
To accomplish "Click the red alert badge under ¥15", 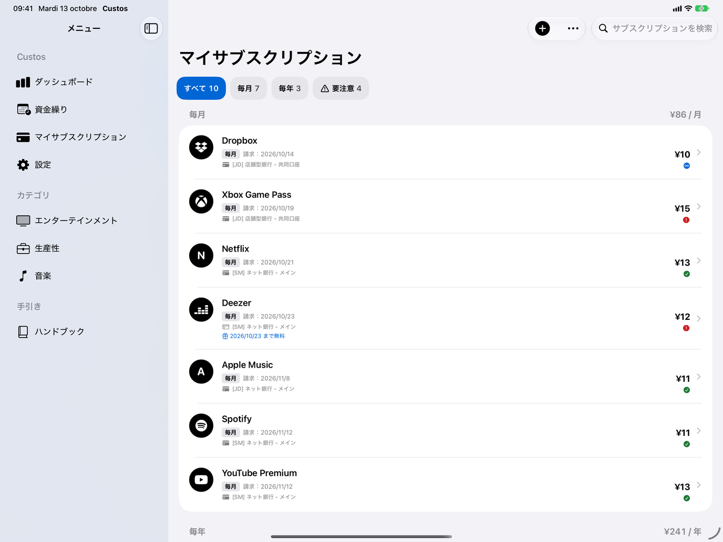I will tap(686, 220).
